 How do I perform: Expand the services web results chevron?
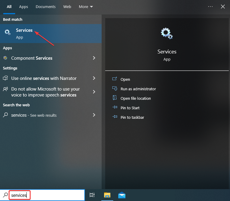tap(94, 115)
